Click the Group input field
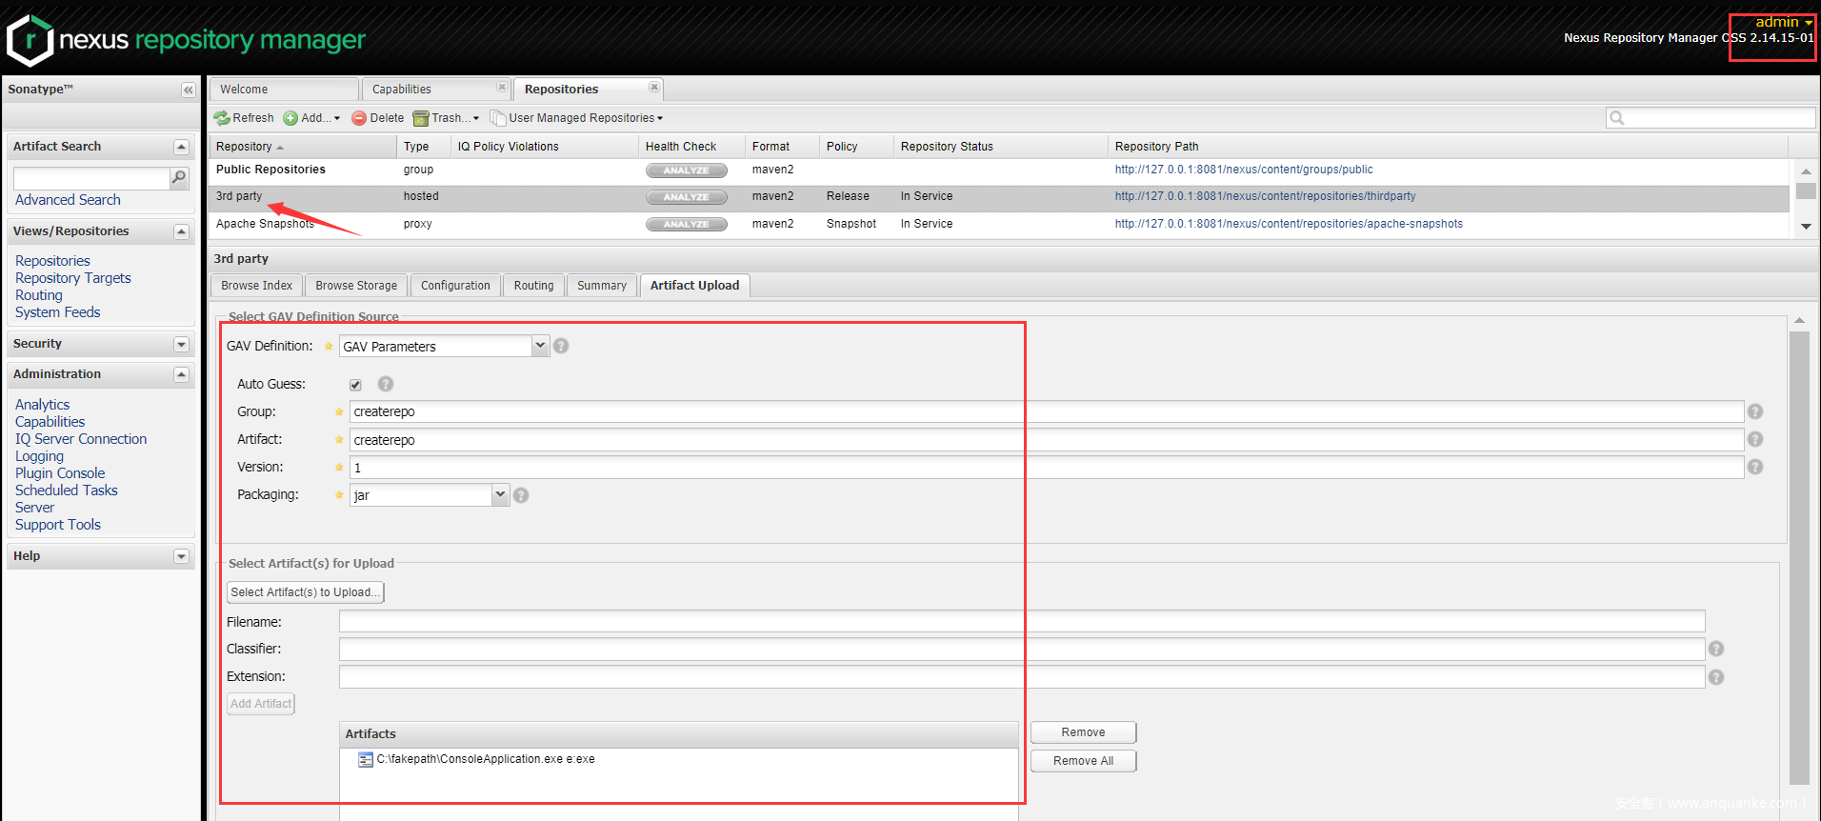Image resolution: width=1821 pixels, height=821 pixels. point(1046,411)
